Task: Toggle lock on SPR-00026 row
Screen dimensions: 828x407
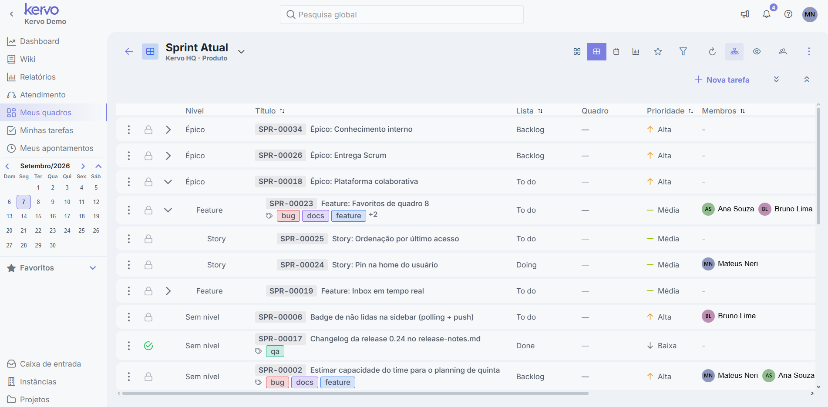Action: 148,156
